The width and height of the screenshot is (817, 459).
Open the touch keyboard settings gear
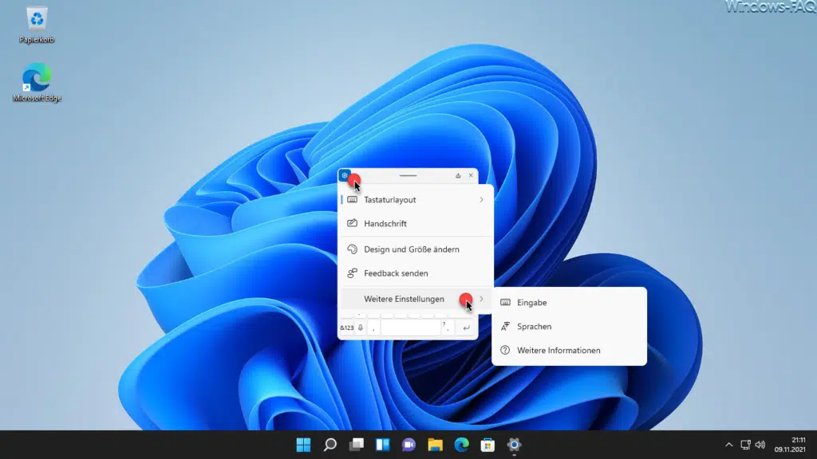point(345,175)
